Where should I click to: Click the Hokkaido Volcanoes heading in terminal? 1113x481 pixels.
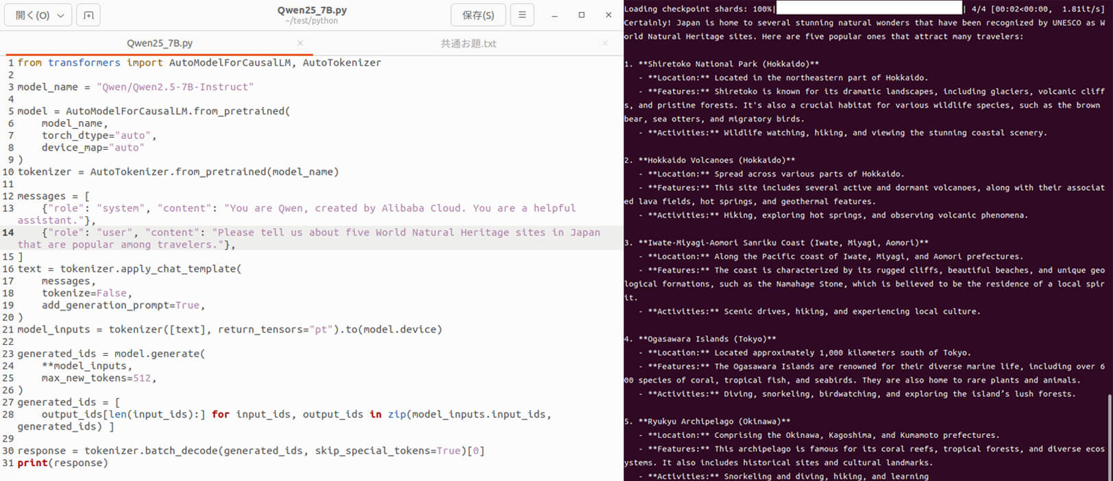pyautogui.click(x=710, y=160)
